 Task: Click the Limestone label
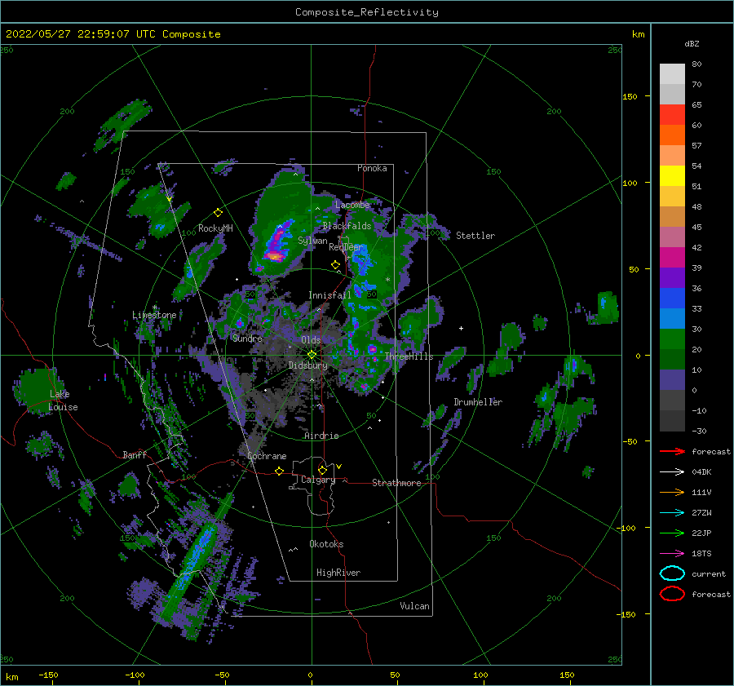[154, 315]
